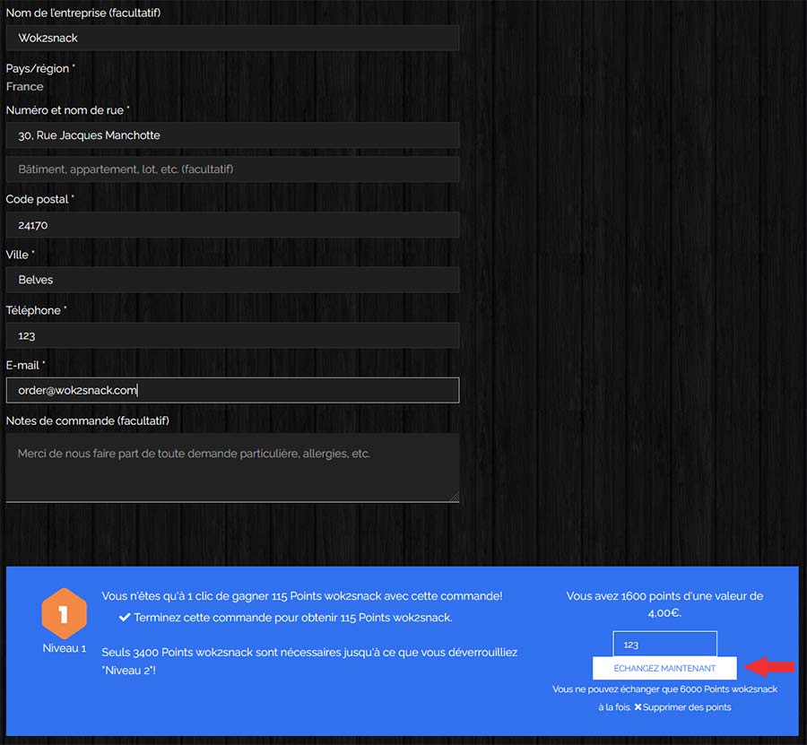Viewport: 807px width, 745px height.
Task: Click inside the order notes text area
Action: tap(232, 468)
